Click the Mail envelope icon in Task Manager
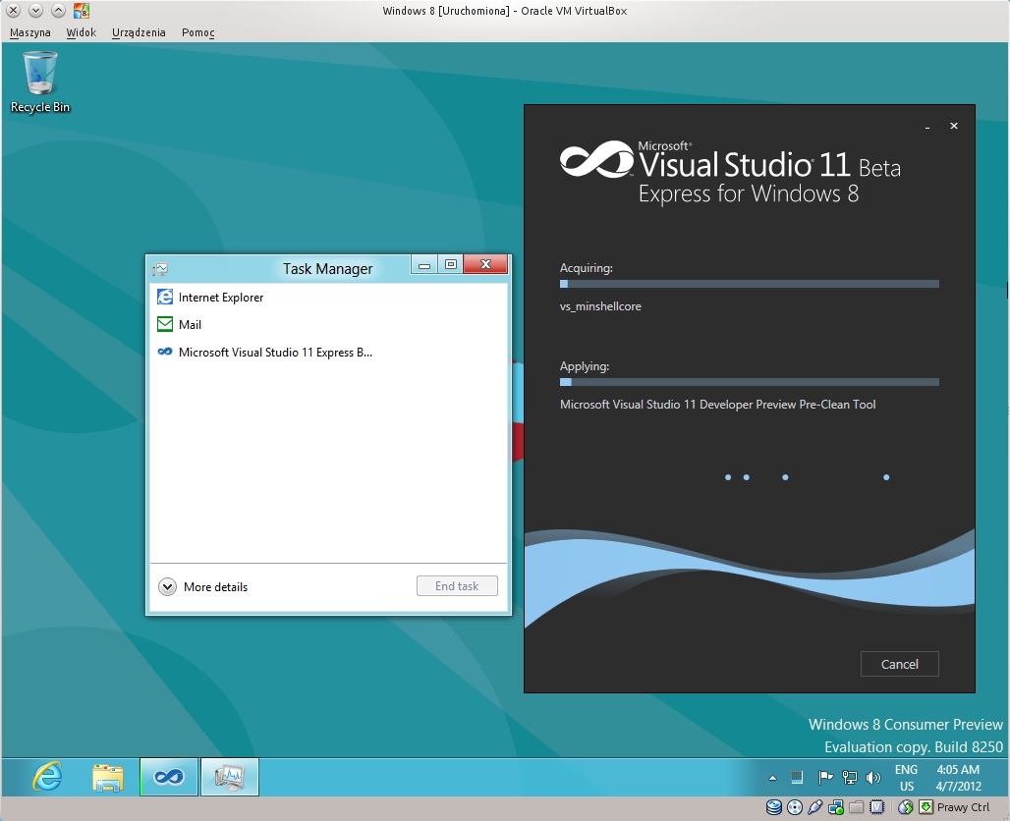 165,324
